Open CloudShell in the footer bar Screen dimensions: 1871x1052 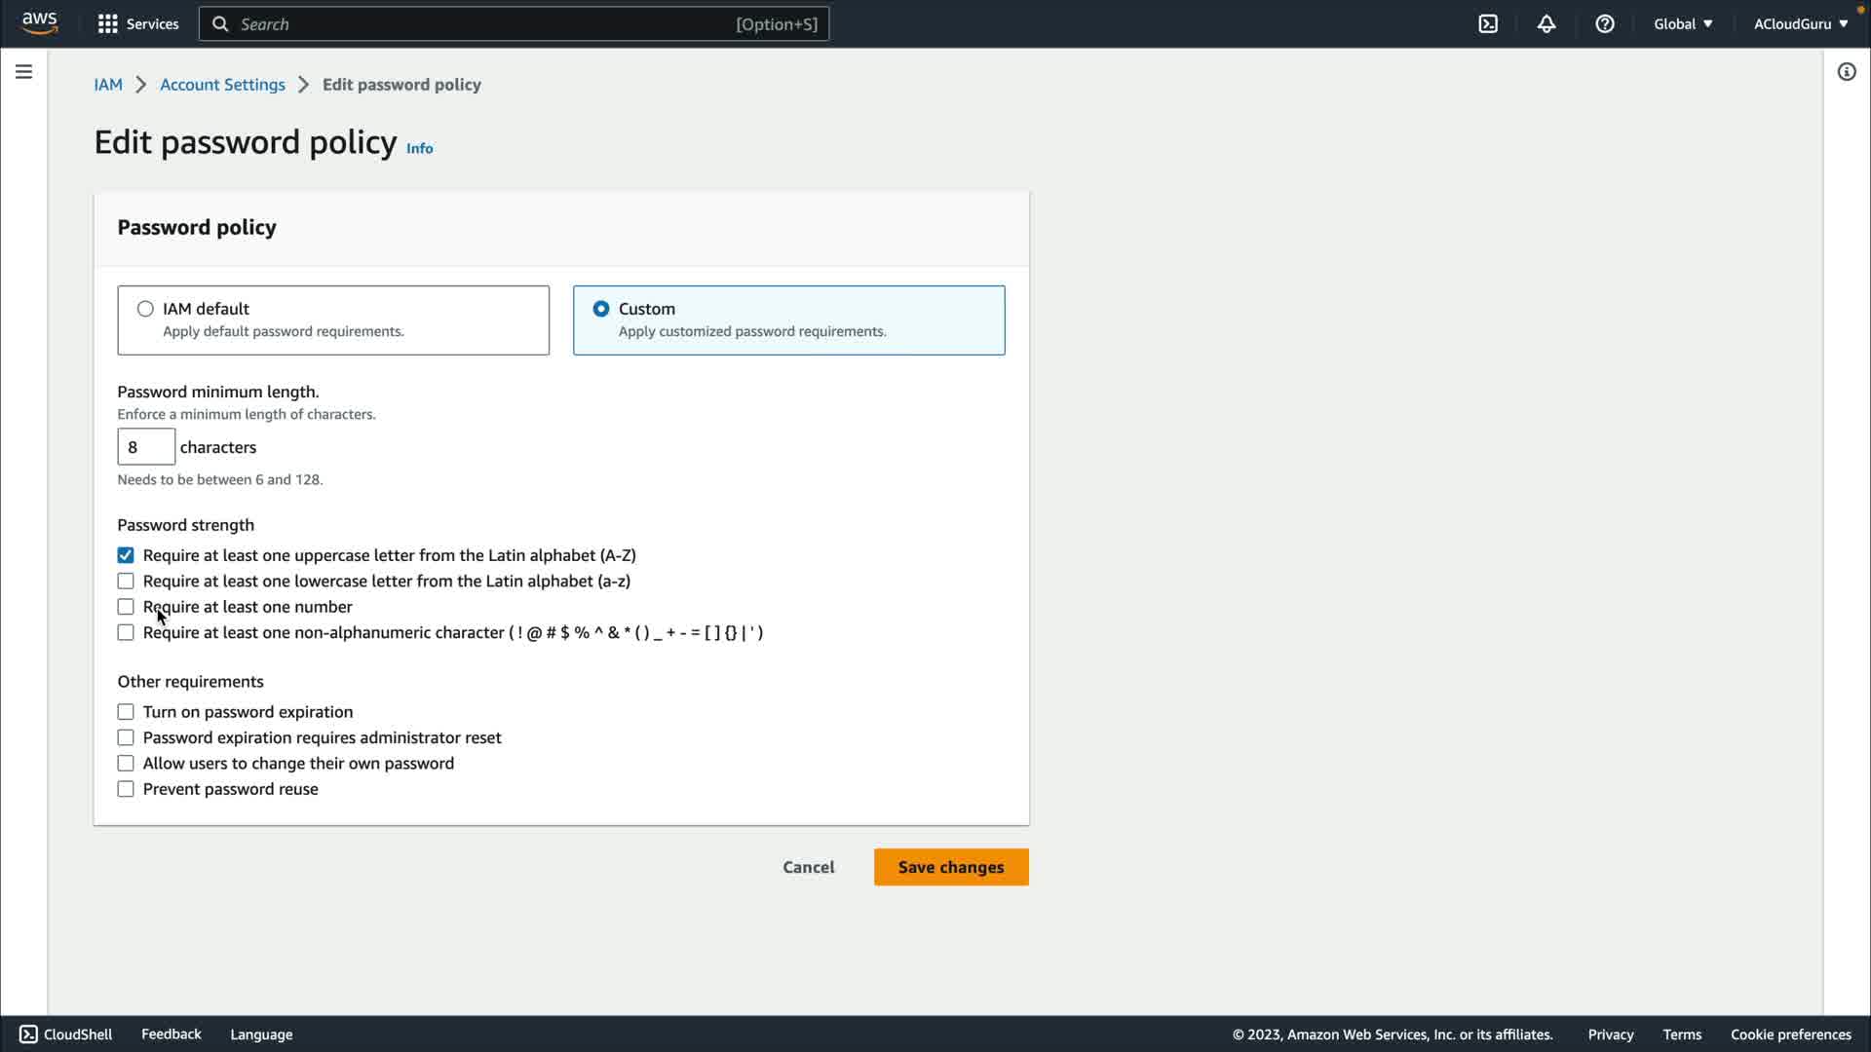66,1034
